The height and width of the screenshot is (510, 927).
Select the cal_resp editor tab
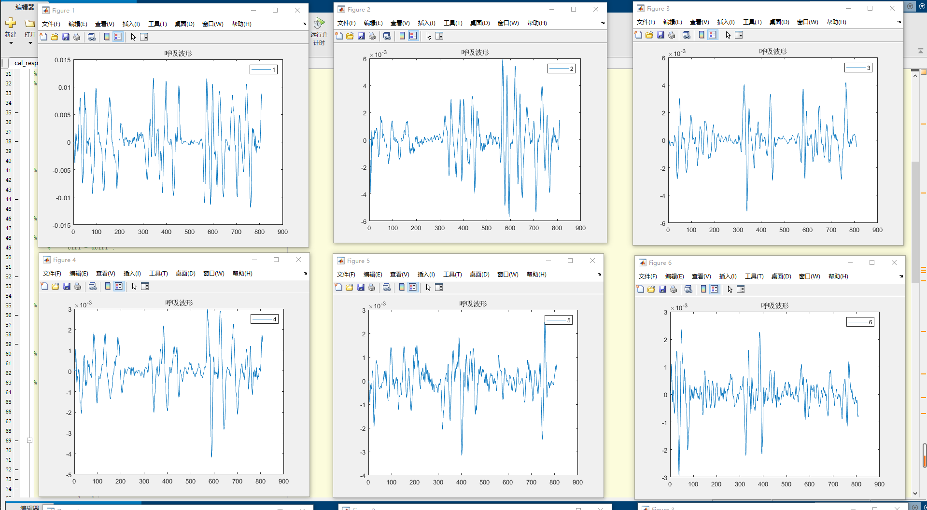point(24,63)
